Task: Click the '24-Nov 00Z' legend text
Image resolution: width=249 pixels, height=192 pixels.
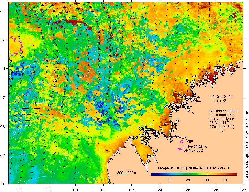Action: tap(193, 150)
